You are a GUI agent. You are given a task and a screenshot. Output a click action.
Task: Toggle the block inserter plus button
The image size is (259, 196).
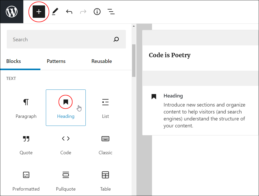39,12
